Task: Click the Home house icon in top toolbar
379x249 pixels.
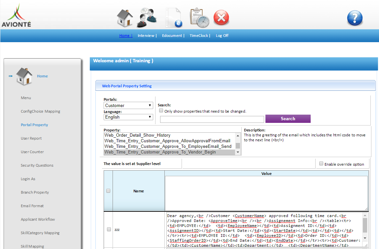Action: pyautogui.click(x=125, y=18)
